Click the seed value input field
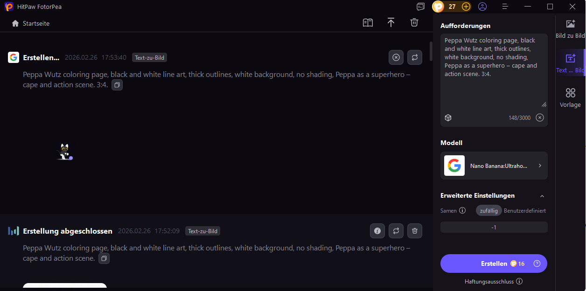The height and width of the screenshot is (291, 586). [x=494, y=227]
